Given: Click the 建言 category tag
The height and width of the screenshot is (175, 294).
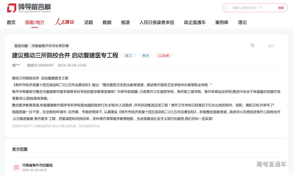Looking at the screenshot, I should point(128,56).
